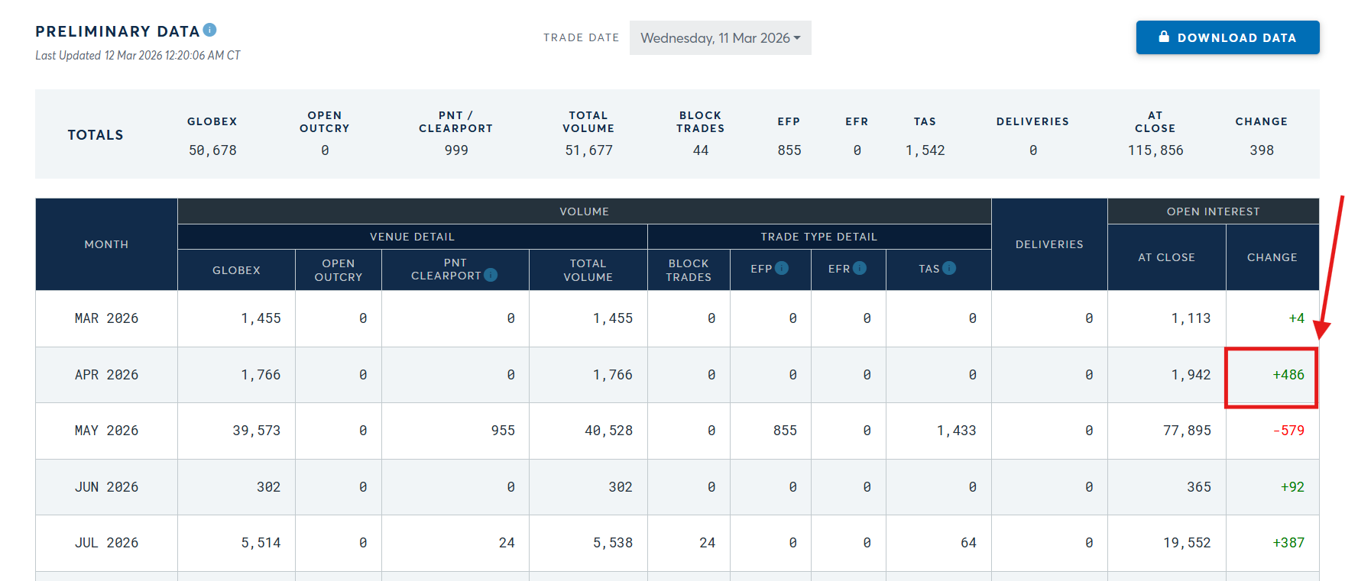Click the EFR column info icon
This screenshot has width=1345, height=581.
pyautogui.click(x=860, y=268)
